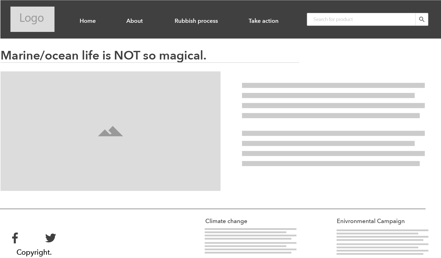Open the Twitter bird icon

tap(51, 238)
